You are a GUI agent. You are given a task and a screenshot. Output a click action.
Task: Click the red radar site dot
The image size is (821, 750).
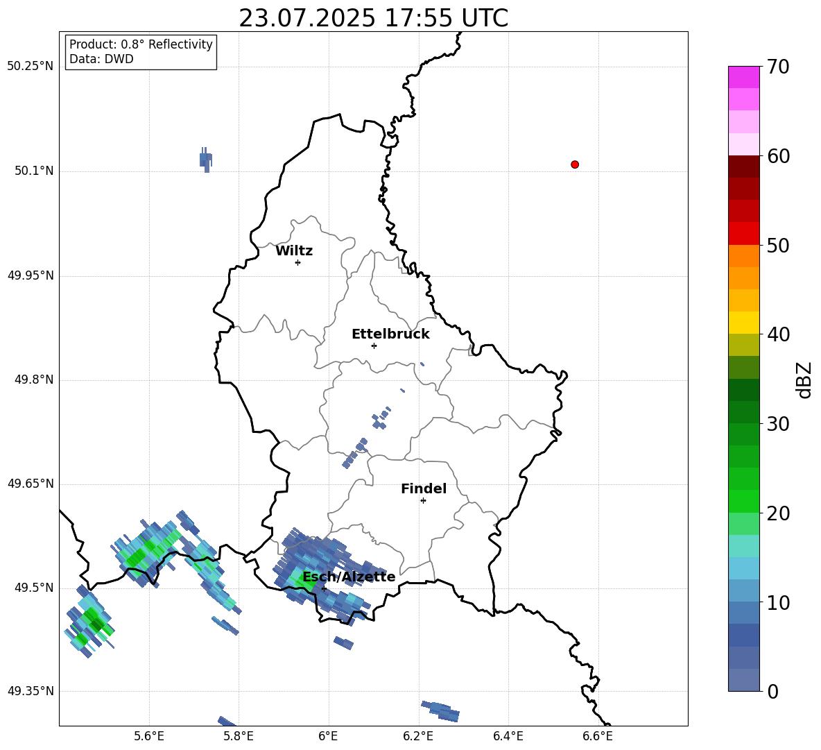pyautogui.click(x=575, y=164)
